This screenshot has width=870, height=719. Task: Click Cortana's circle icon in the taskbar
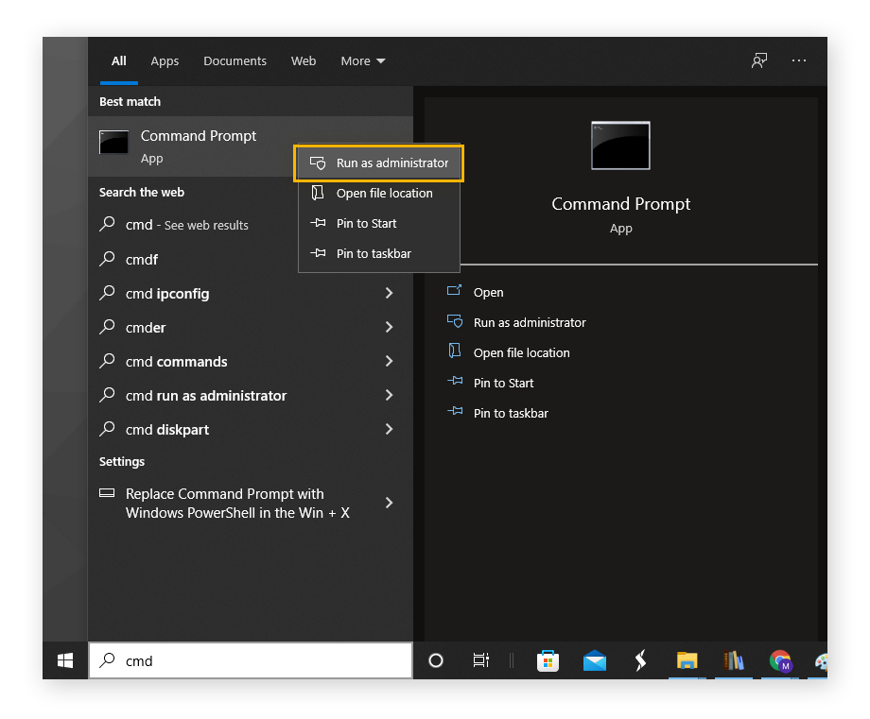pos(436,661)
